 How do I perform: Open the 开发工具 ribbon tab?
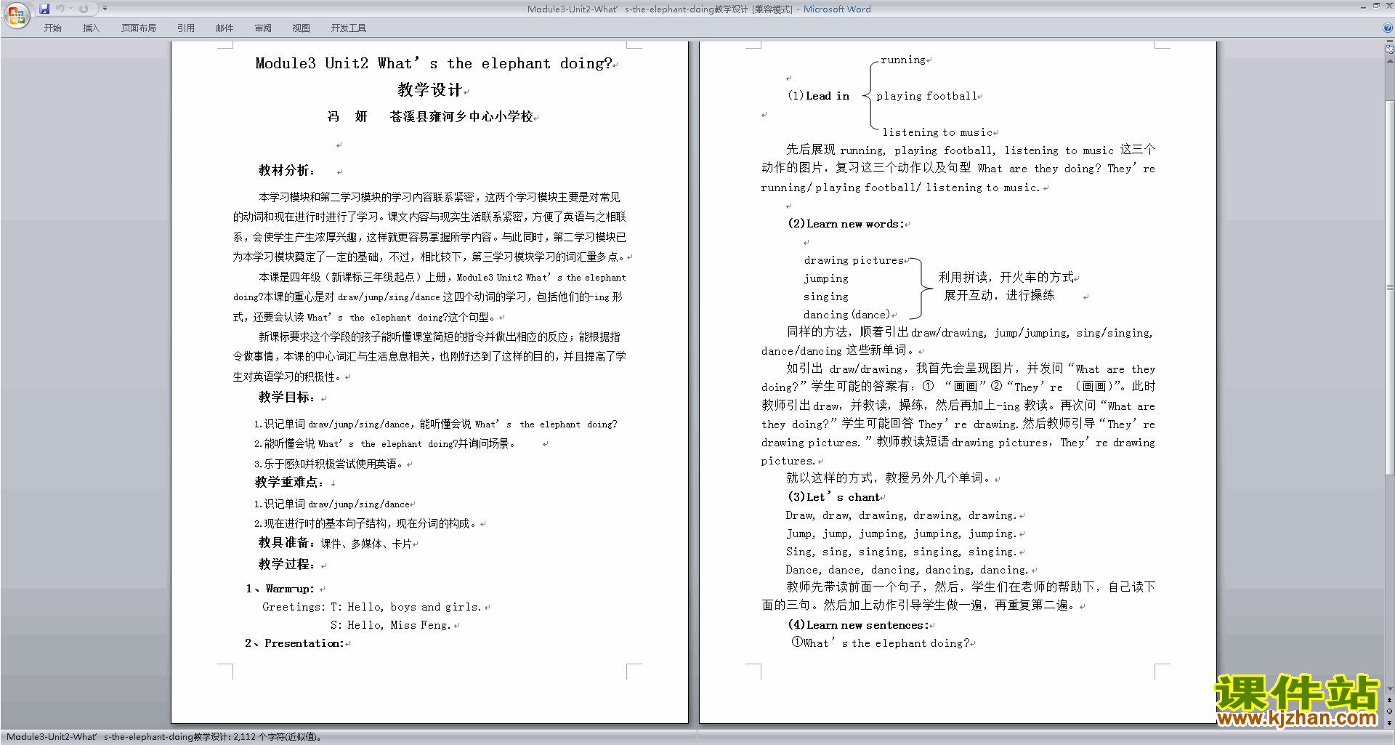tap(348, 28)
